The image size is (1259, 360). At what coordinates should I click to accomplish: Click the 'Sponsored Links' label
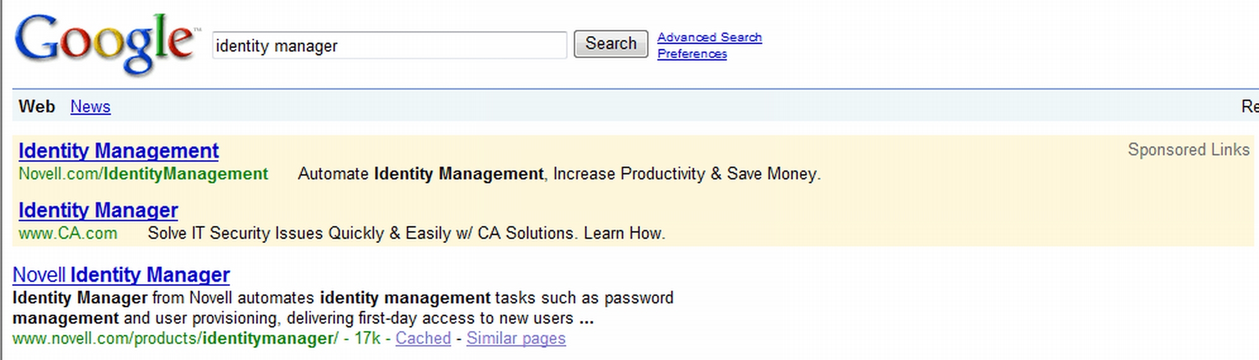click(1188, 150)
